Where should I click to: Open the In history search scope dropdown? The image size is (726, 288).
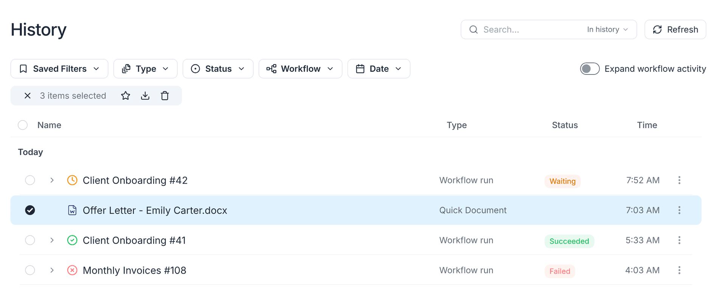(607, 29)
